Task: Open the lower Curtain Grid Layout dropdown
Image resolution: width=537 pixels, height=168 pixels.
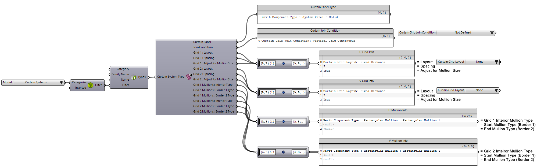Action: (496, 90)
